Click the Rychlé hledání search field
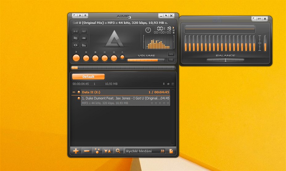Image resolution: width=286 pixels, height=171 pixels. (142, 151)
